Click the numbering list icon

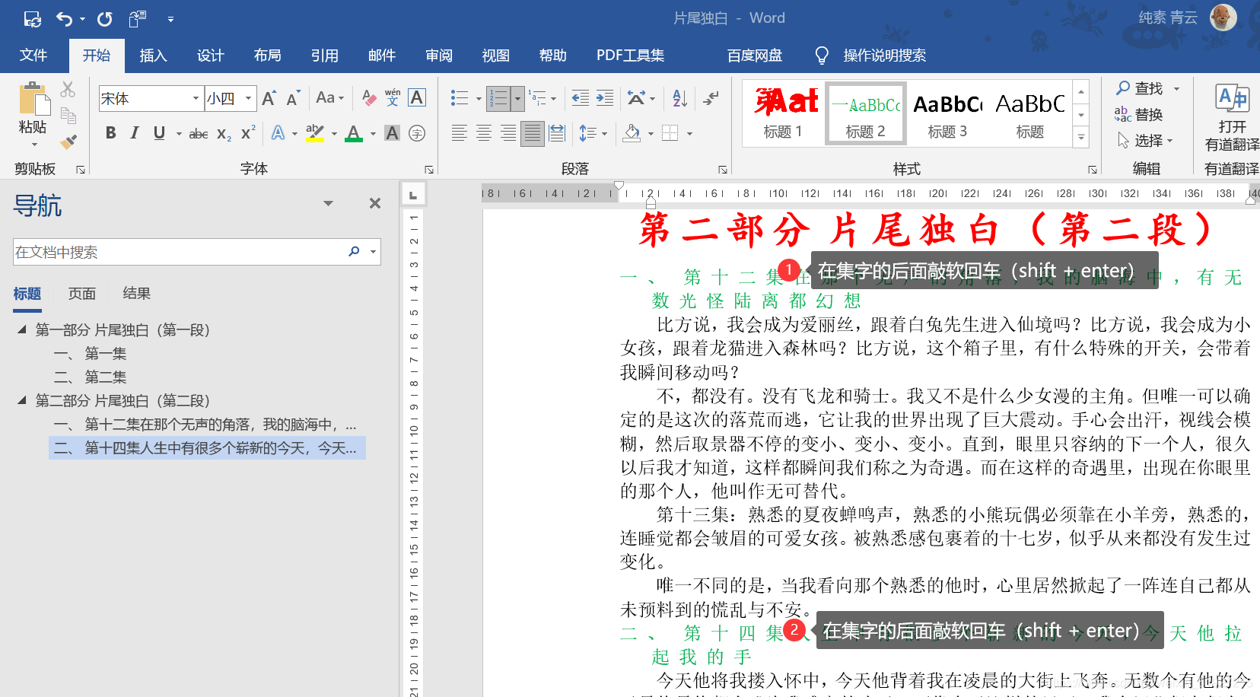[x=498, y=97]
